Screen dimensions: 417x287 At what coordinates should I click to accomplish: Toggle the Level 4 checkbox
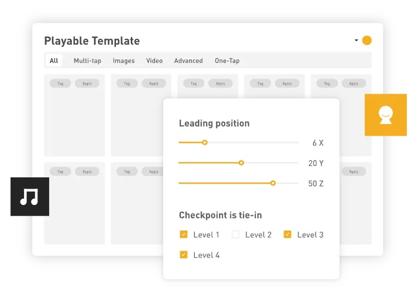184,255
